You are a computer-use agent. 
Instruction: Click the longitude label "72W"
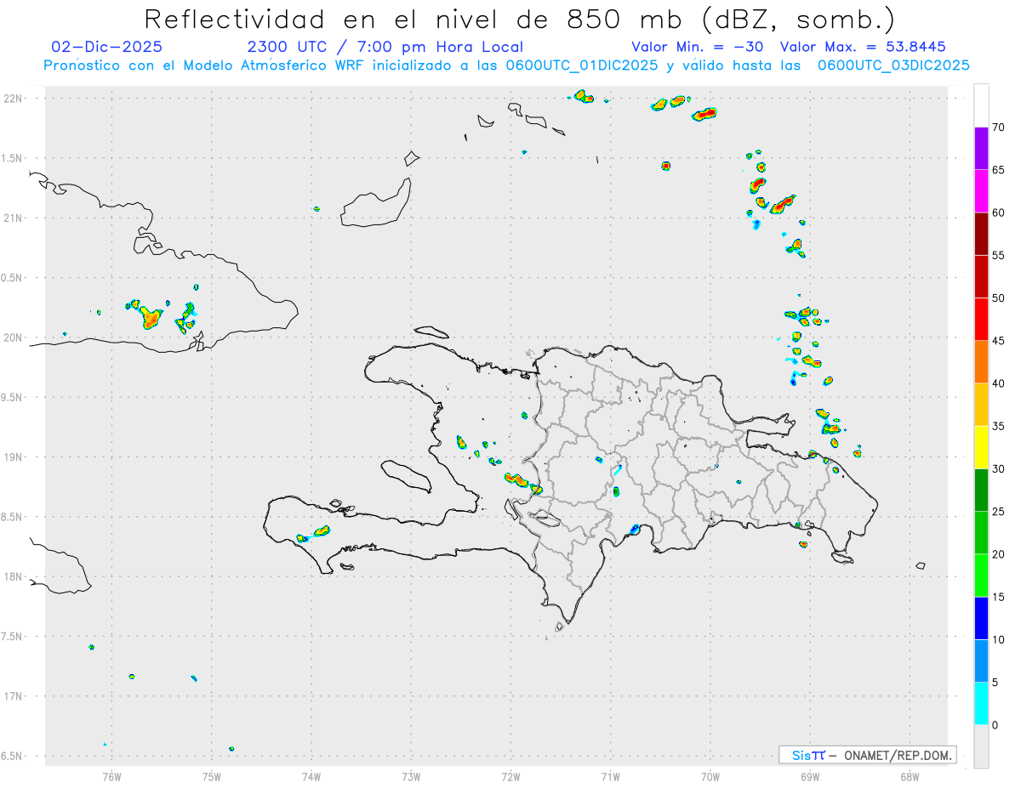coord(510,776)
